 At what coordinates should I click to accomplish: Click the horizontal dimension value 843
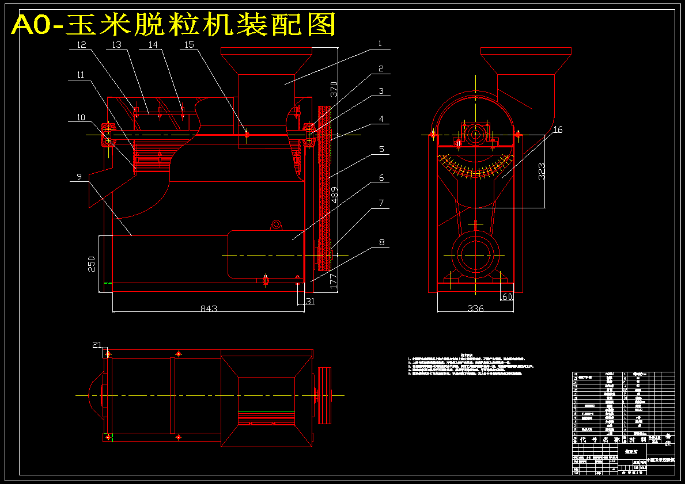point(209,308)
